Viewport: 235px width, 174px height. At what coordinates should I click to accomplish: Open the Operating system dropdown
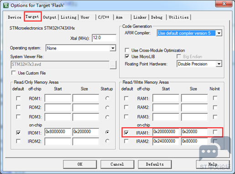click(113, 48)
